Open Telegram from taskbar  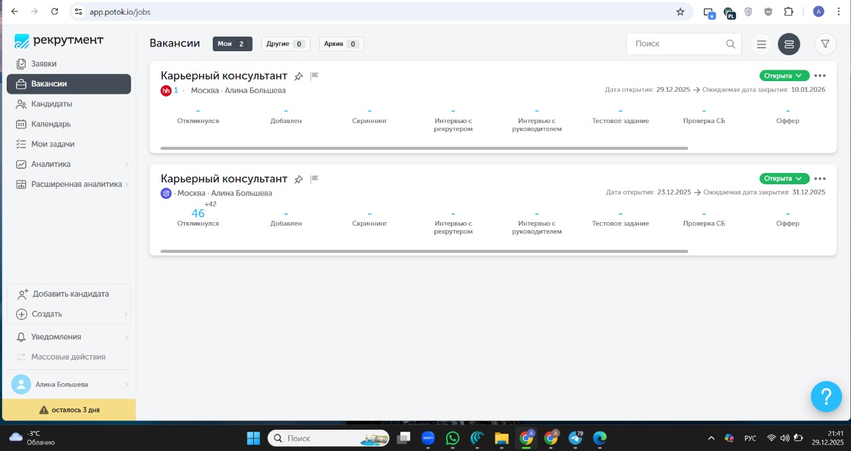(576, 438)
